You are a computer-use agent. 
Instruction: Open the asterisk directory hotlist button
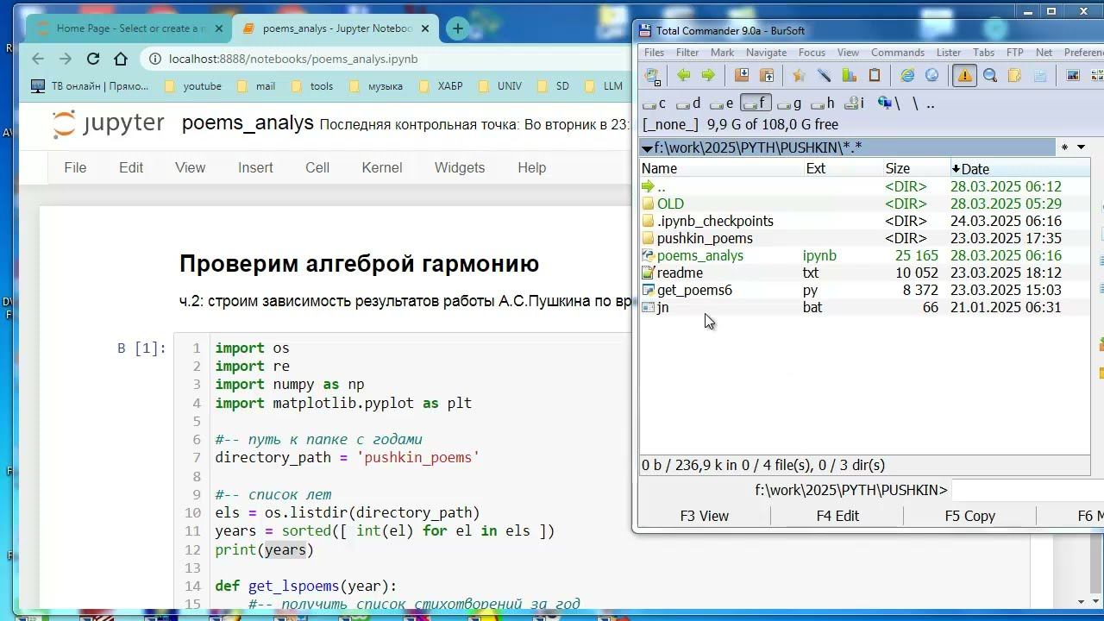(1064, 147)
